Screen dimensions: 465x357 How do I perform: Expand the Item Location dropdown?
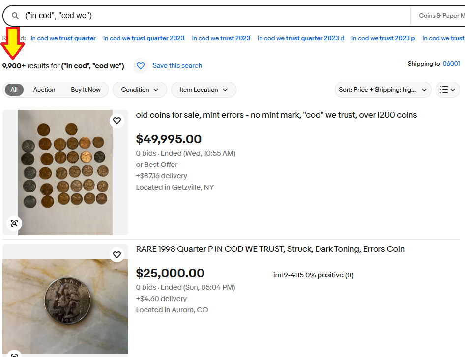point(203,90)
